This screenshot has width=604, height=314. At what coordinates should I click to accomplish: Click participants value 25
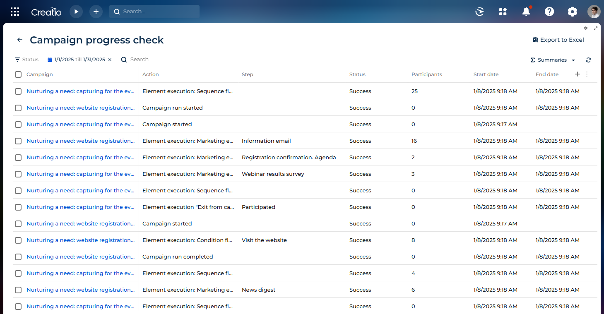point(414,91)
